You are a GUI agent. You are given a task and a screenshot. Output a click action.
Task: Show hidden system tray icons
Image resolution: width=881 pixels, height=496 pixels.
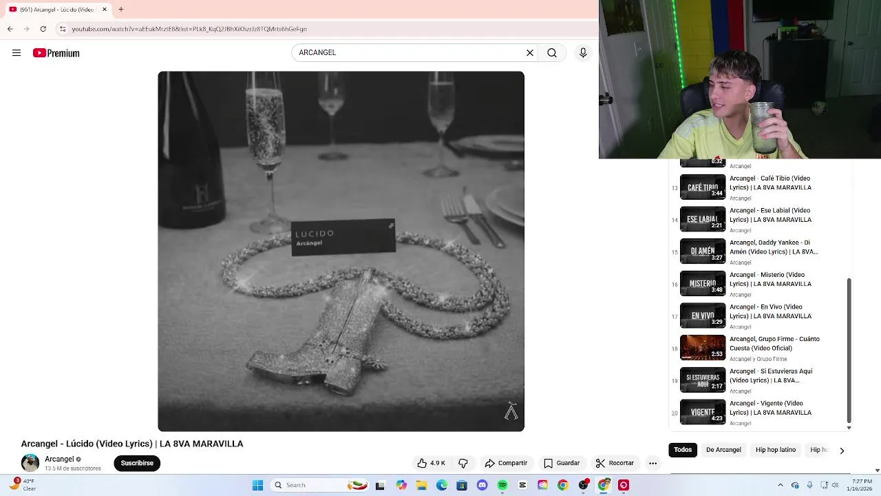[x=780, y=485]
